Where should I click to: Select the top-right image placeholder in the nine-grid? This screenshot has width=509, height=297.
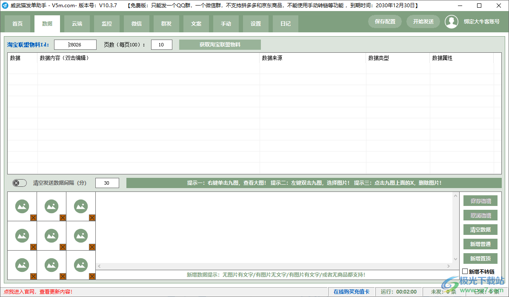click(x=81, y=206)
